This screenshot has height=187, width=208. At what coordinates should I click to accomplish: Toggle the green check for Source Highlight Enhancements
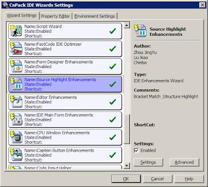pyautogui.click(x=113, y=84)
